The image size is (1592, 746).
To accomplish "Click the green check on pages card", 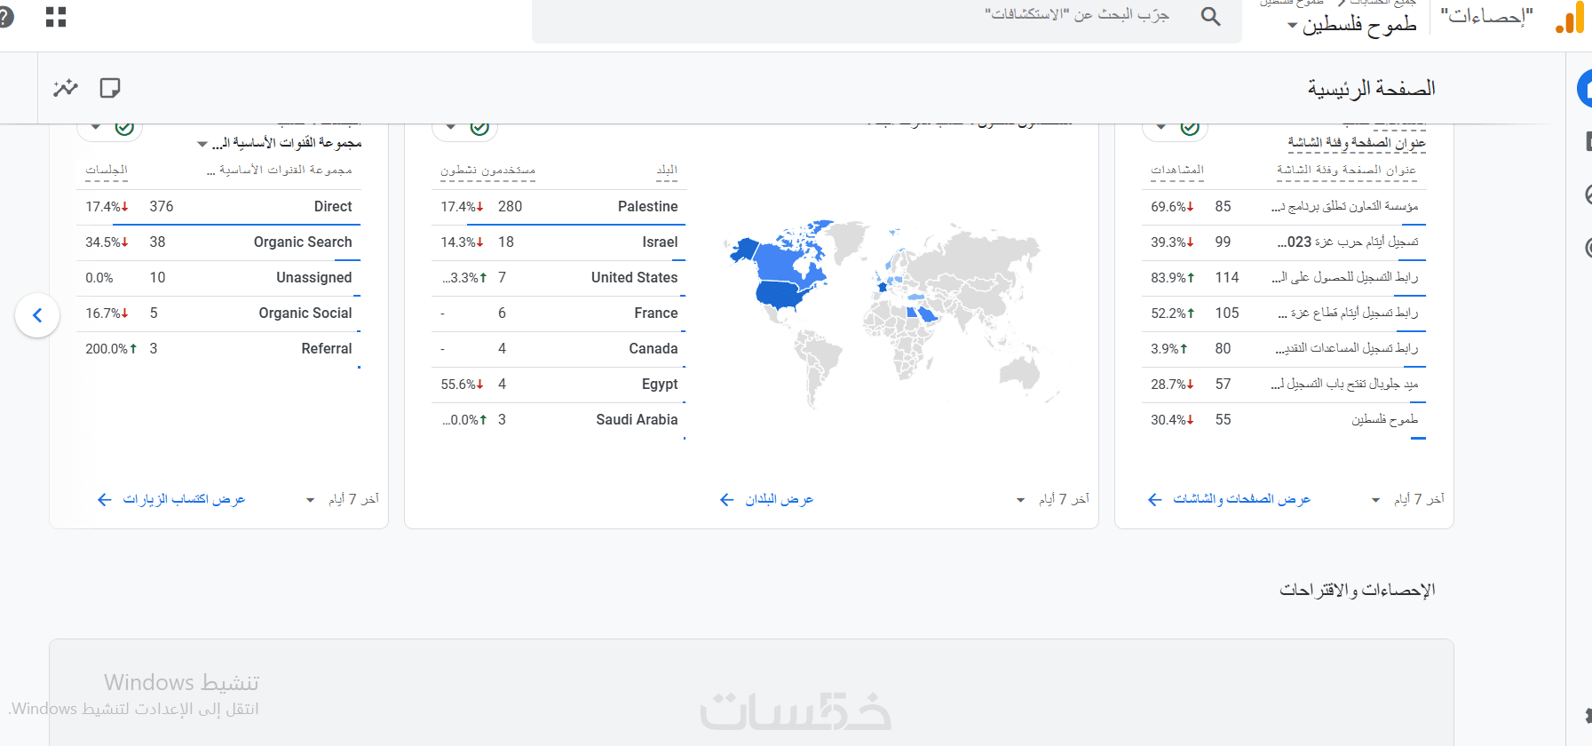I will 1190,129.
